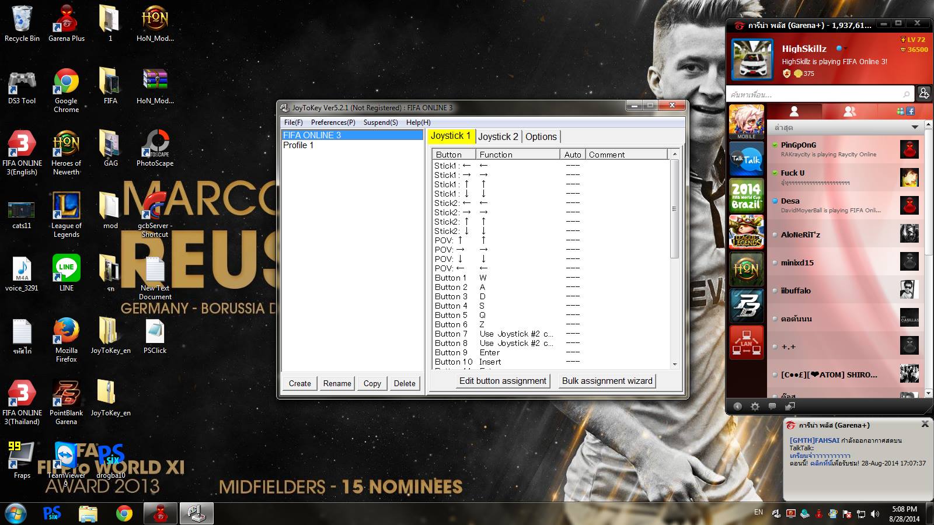Click Edit button assignment

[503, 381]
